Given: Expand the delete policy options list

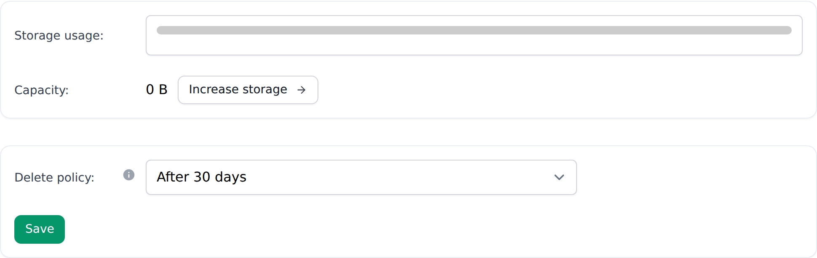Looking at the screenshot, I should click(x=558, y=177).
